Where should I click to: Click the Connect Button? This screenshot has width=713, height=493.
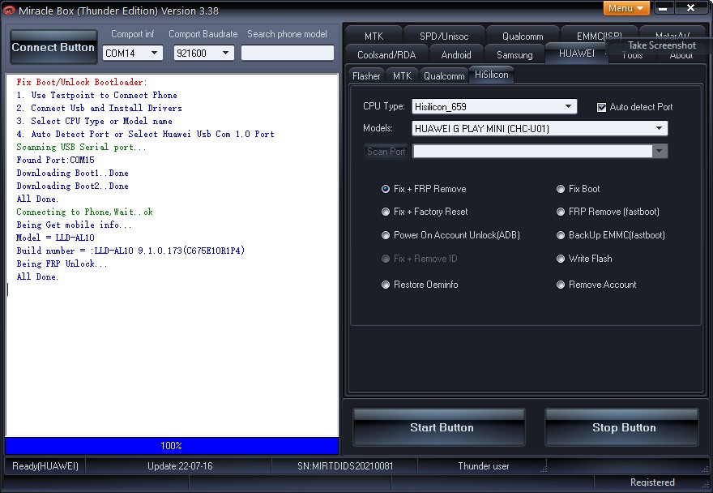(53, 47)
